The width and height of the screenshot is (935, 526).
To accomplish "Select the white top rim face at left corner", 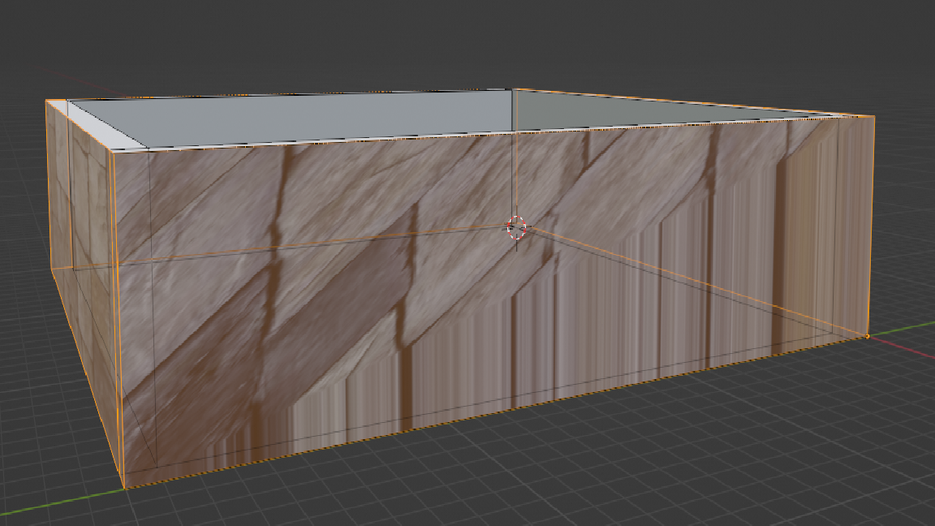I will 96,124.
